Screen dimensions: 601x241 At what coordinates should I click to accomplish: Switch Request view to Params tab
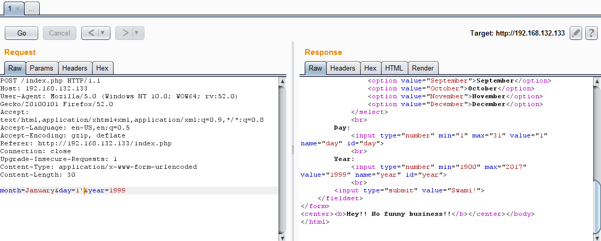click(x=41, y=68)
